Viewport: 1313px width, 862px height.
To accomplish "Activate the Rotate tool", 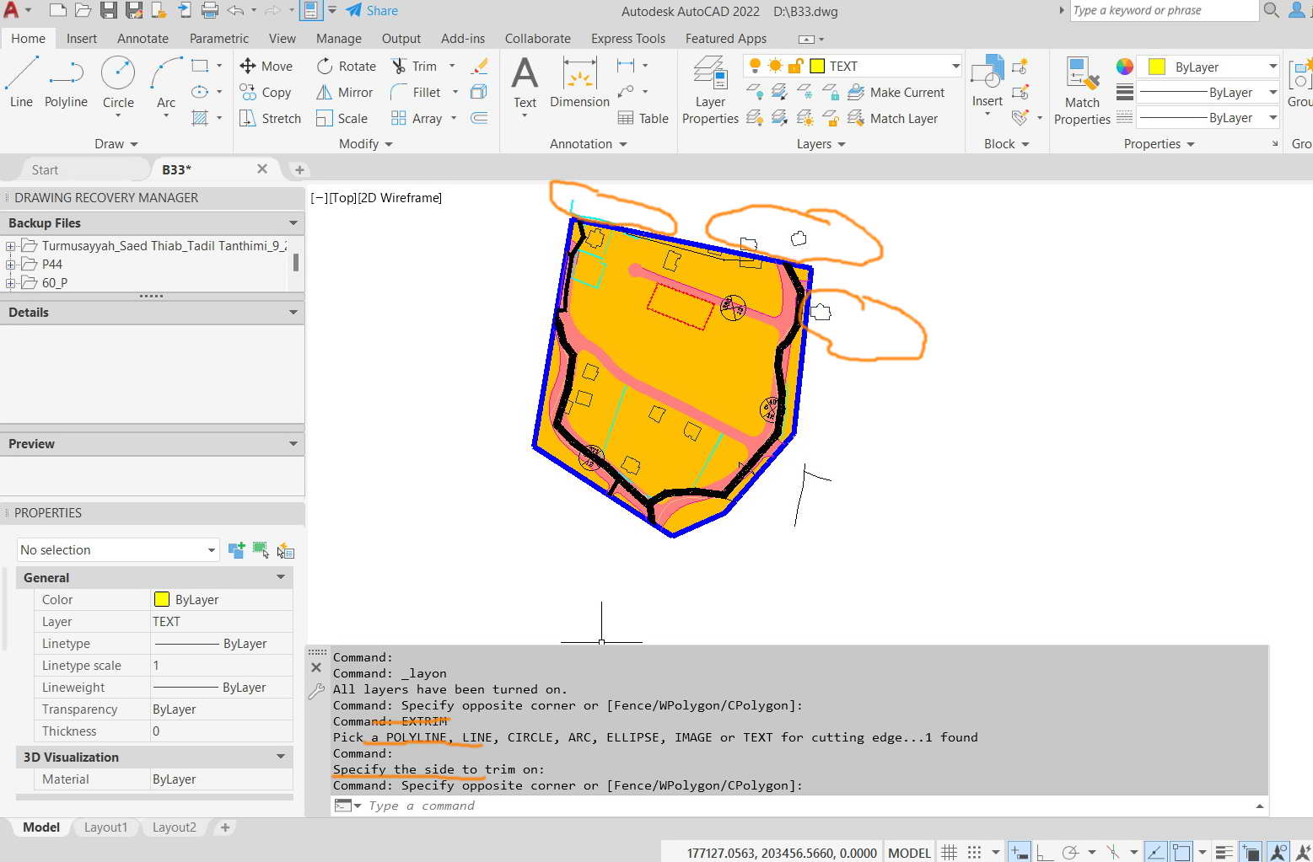I will click(346, 66).
